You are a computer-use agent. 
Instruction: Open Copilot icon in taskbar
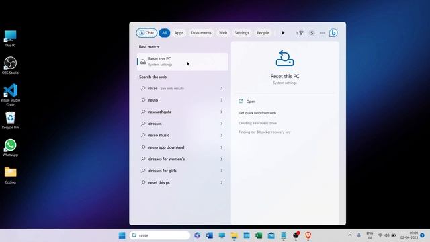[x=197, y=235]
